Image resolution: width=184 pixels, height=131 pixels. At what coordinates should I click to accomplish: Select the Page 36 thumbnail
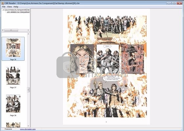tap(13, 49)
